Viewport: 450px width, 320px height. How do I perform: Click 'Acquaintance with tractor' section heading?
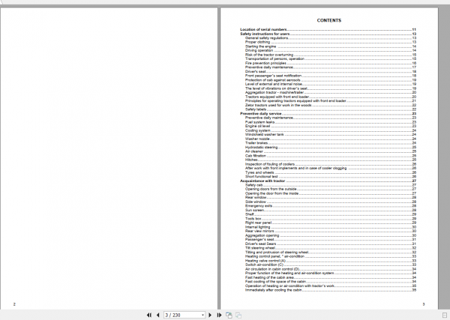pyautogui.click(x=262, y=181)
